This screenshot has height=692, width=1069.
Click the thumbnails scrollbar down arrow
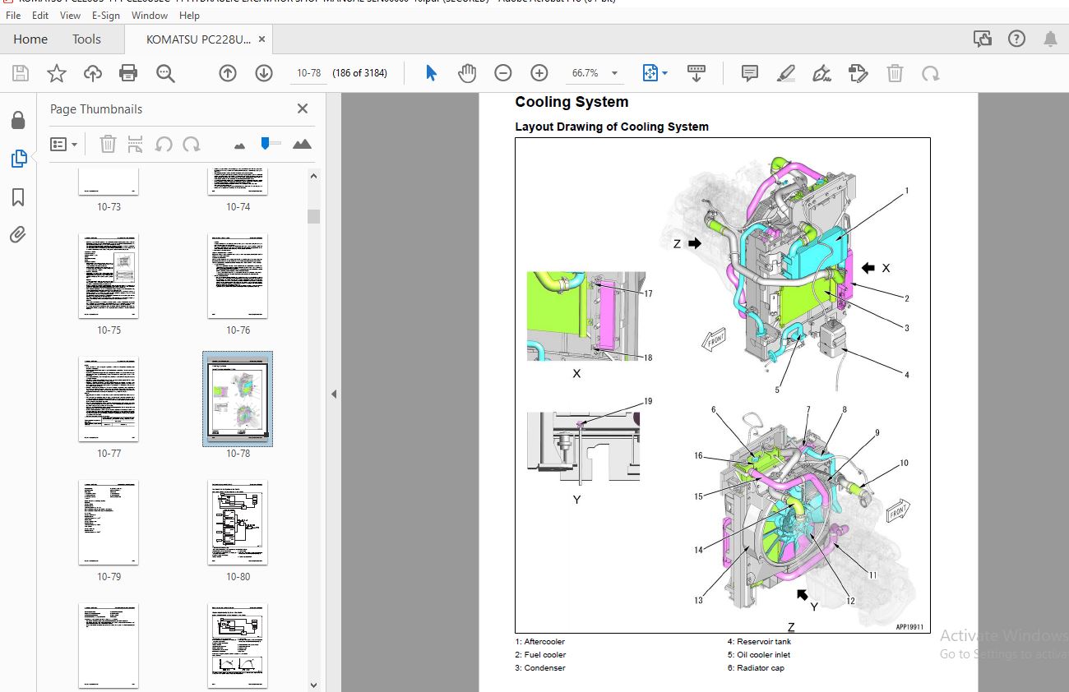pos(313,685)
